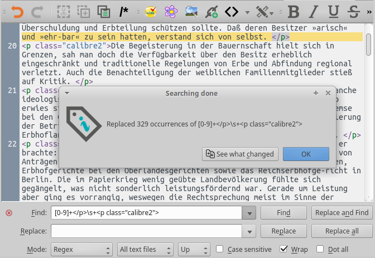Click the Replace button

[283, 231]
